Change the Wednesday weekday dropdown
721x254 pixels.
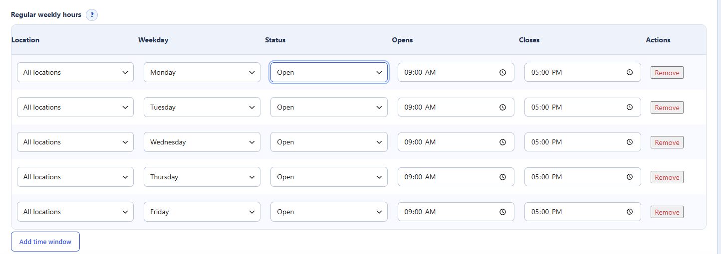pyautogui.click(x=202, y=142)
